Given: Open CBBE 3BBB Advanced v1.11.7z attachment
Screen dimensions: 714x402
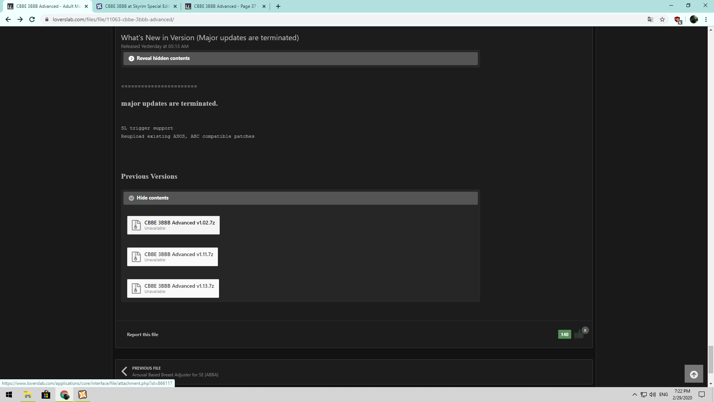Looking at the screenshot, I should (173, 257).
